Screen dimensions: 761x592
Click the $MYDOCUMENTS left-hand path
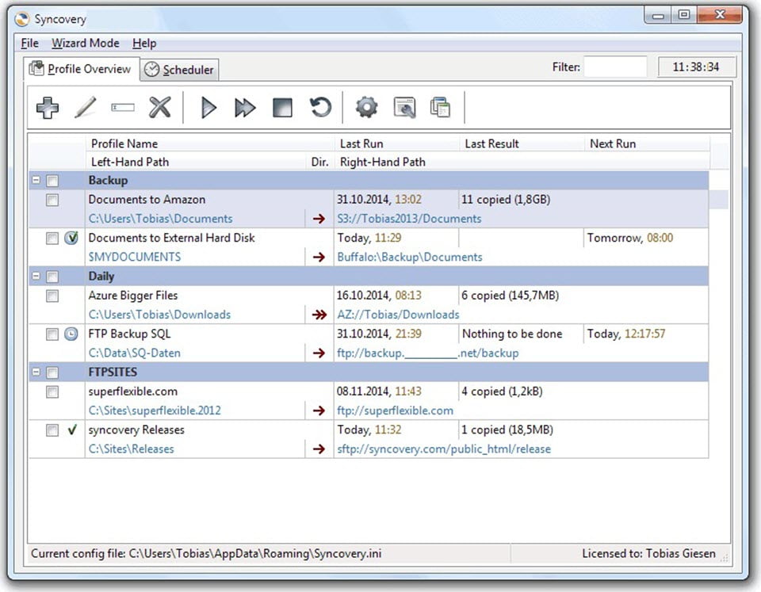click(135, 258)
